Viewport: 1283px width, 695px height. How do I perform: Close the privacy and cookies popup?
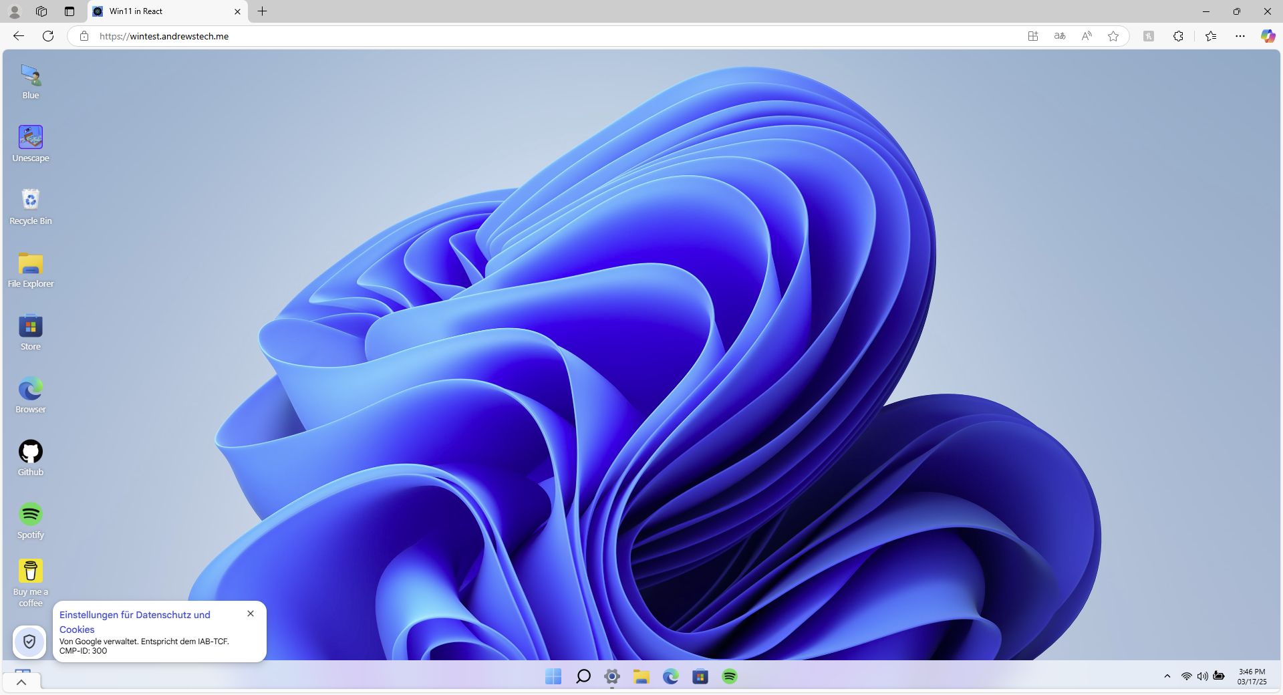[251, 613]
